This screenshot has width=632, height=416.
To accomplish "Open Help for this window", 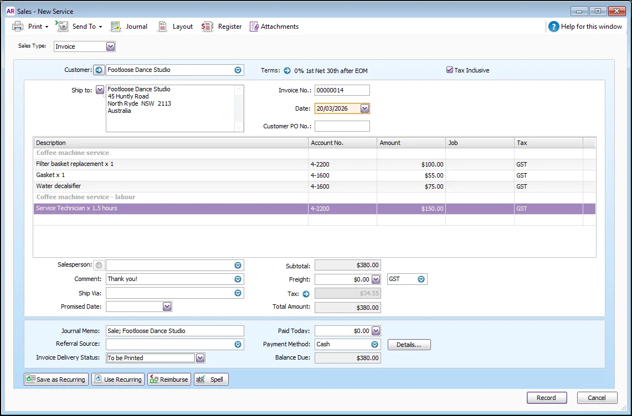I will [585, 26].
